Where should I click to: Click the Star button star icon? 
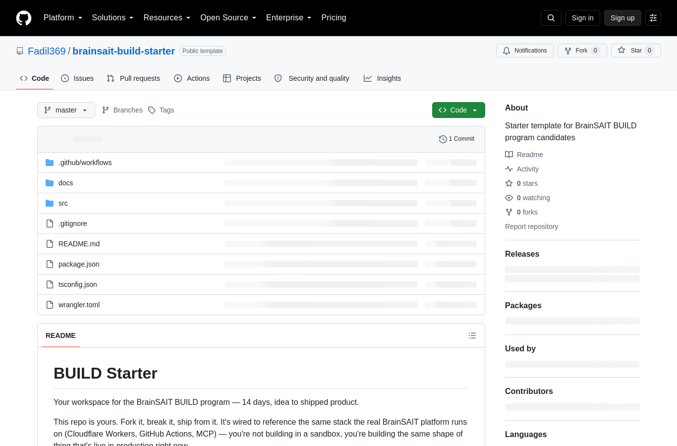tap(621, 51)
